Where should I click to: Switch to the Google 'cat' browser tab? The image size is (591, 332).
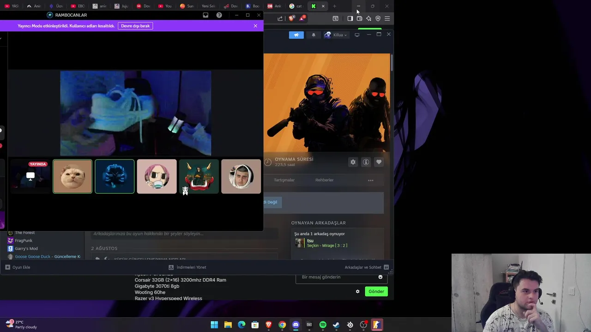(x=296, y=6)
